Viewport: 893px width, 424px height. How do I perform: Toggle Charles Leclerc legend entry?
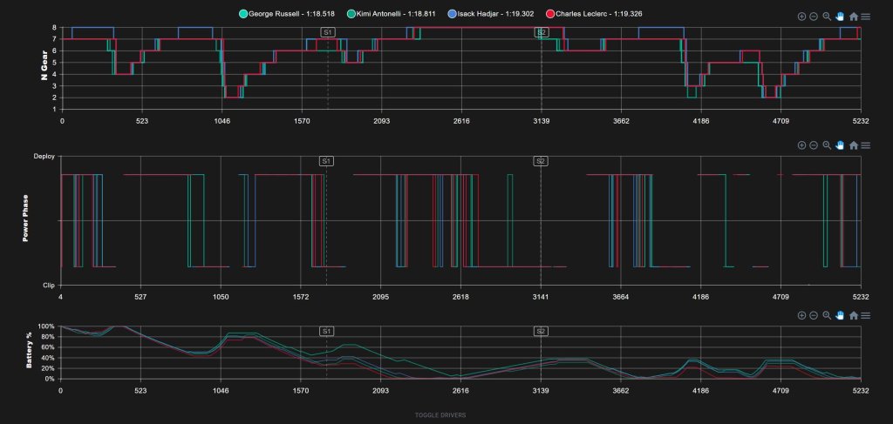pyautogui.click(x=594, y=14)
